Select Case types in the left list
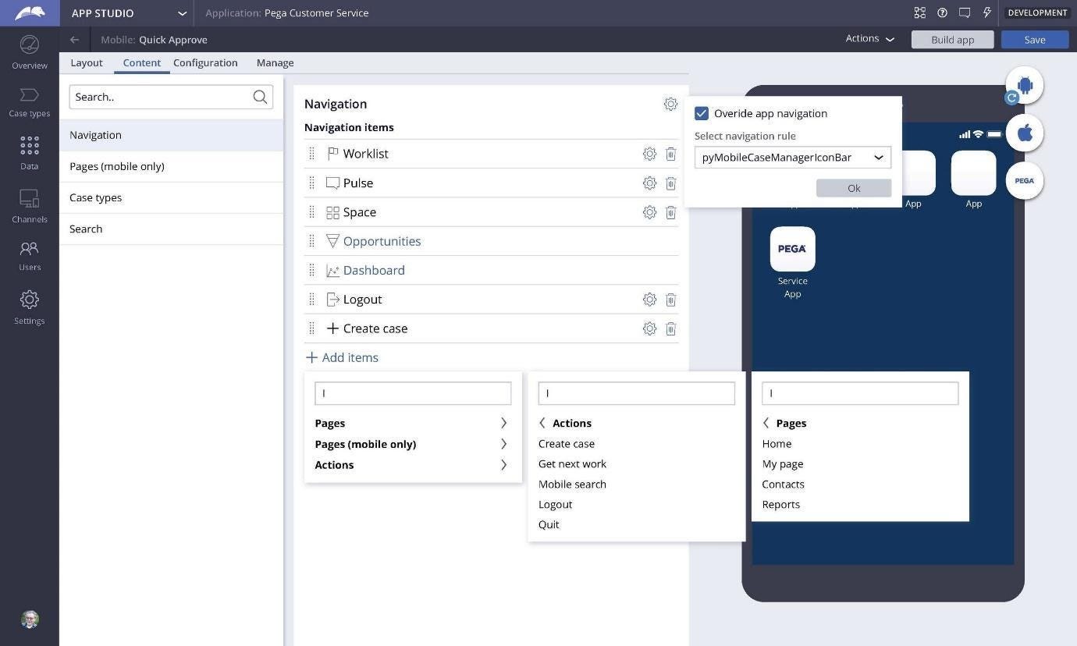Screen dimensions: 1077x646 point(172,197)
